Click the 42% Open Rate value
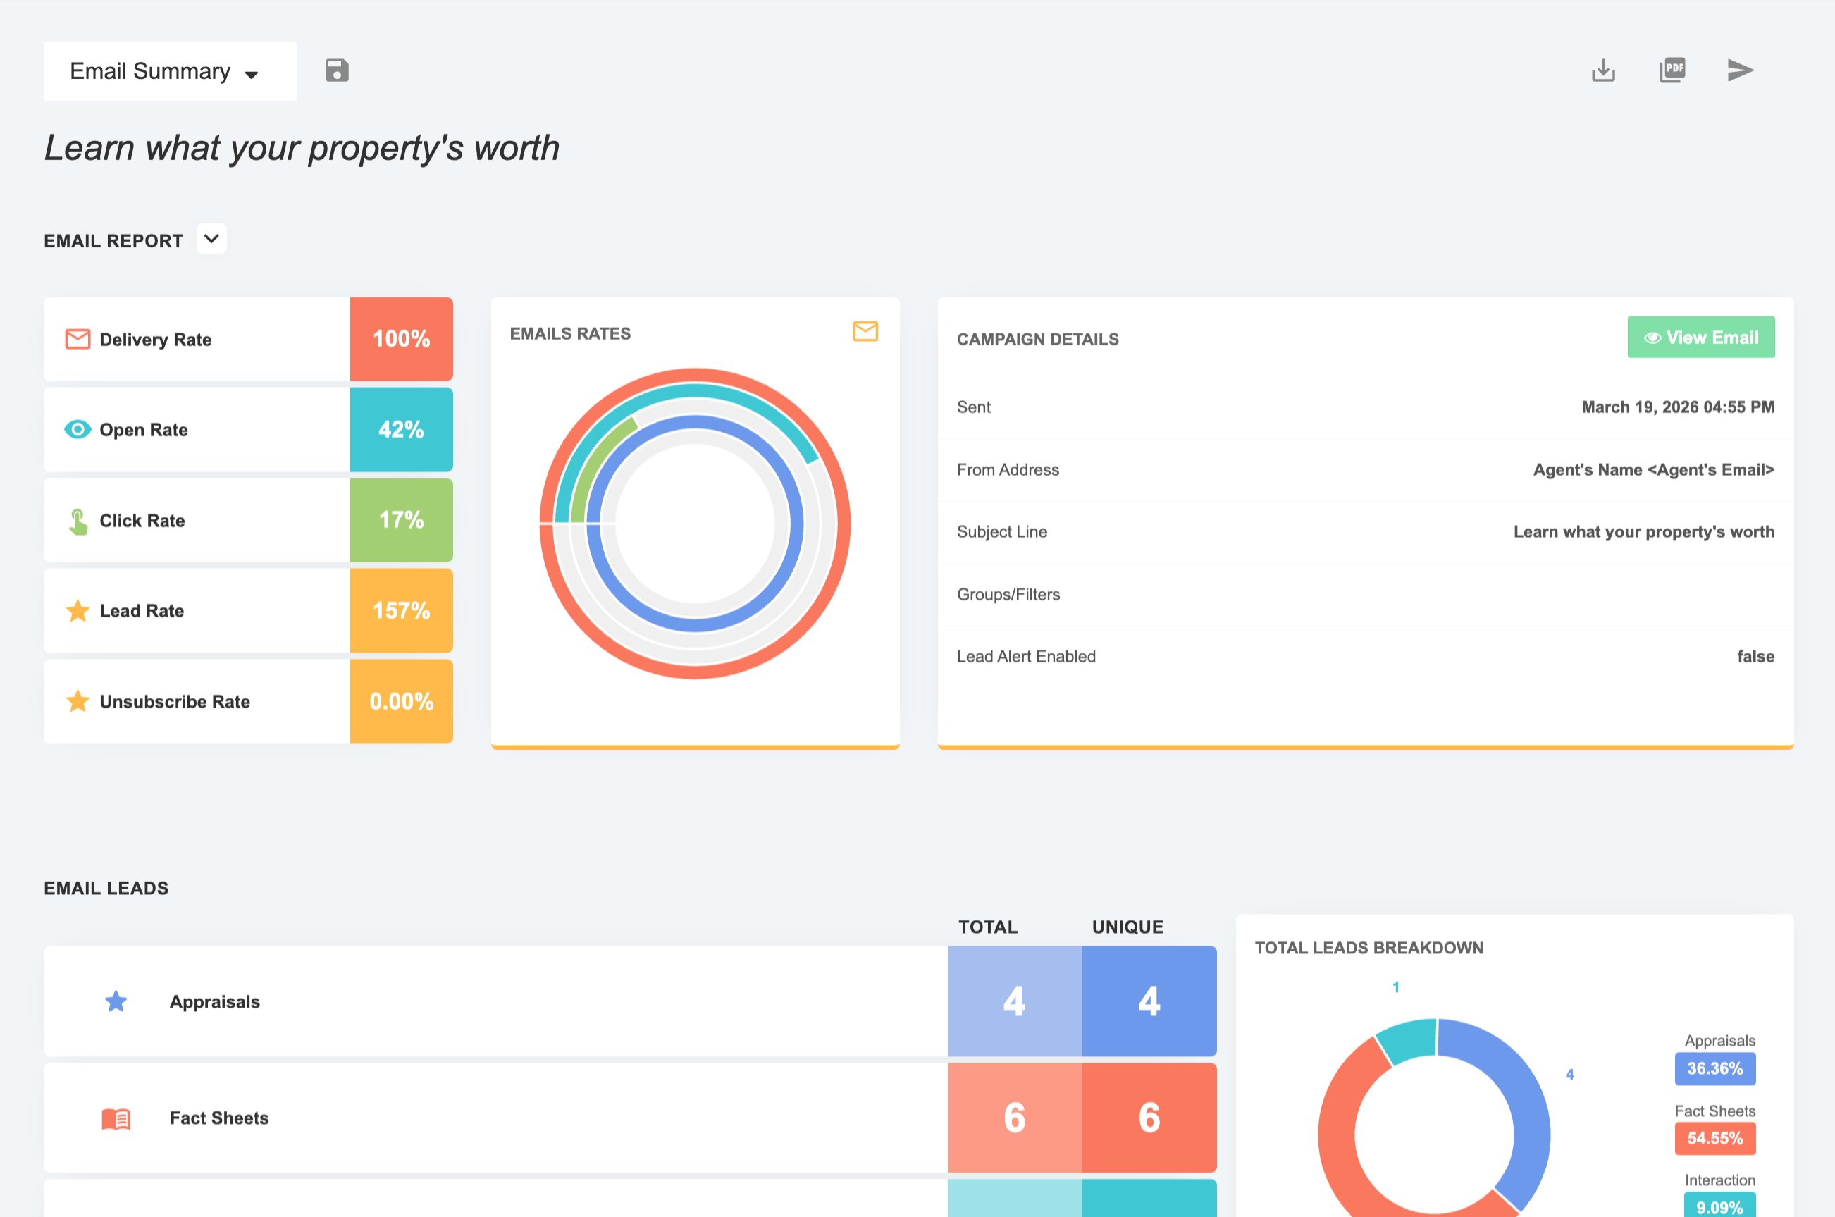Image resolution: width=1835 pixels, height=1217 pixels. 401,429
